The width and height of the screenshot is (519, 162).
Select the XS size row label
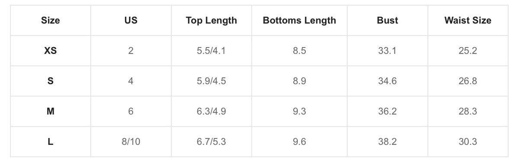[51, 51]
